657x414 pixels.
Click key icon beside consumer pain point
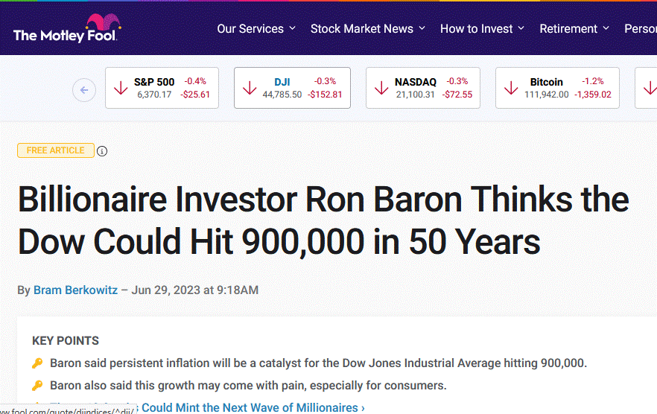[37, 386]
